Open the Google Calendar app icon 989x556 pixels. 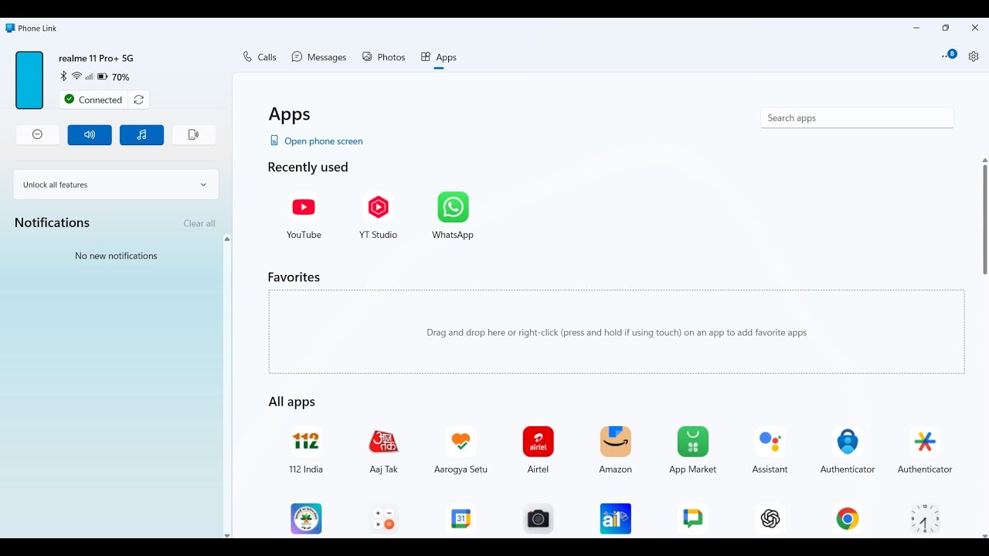461,519
